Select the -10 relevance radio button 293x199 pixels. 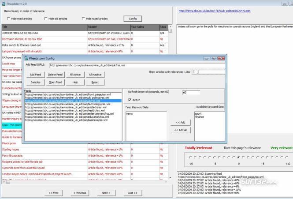pyautogui.click(x=190, y=158)
